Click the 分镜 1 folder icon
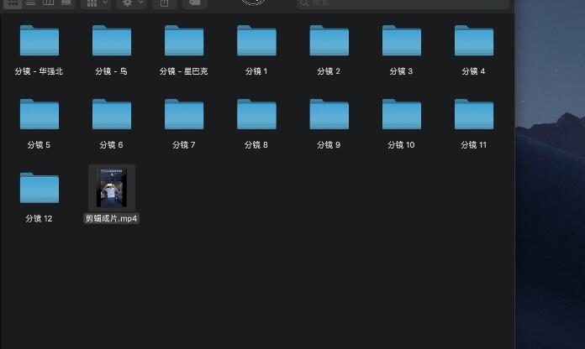 pos(256,41)
